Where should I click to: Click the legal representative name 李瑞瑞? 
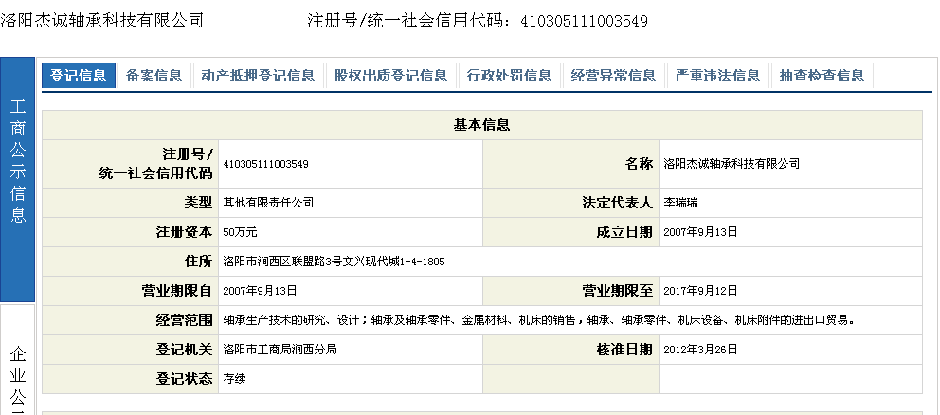tap(680, 203)
